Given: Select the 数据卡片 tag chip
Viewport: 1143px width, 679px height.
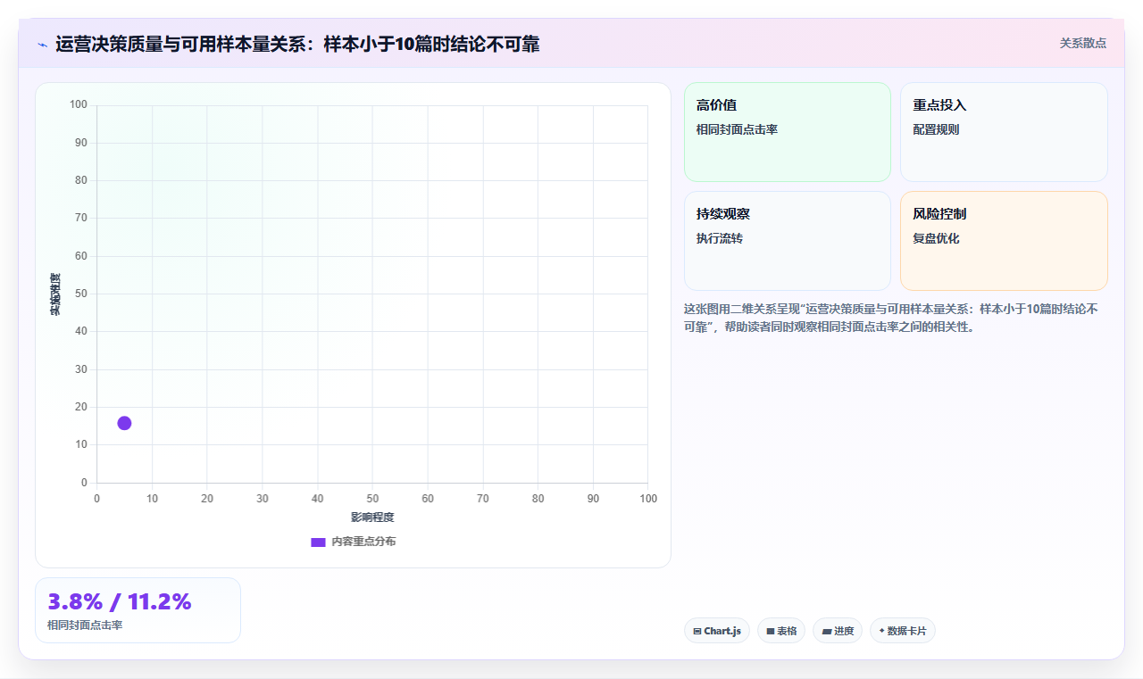Looking at the screenshot, I should pos(902,631).
